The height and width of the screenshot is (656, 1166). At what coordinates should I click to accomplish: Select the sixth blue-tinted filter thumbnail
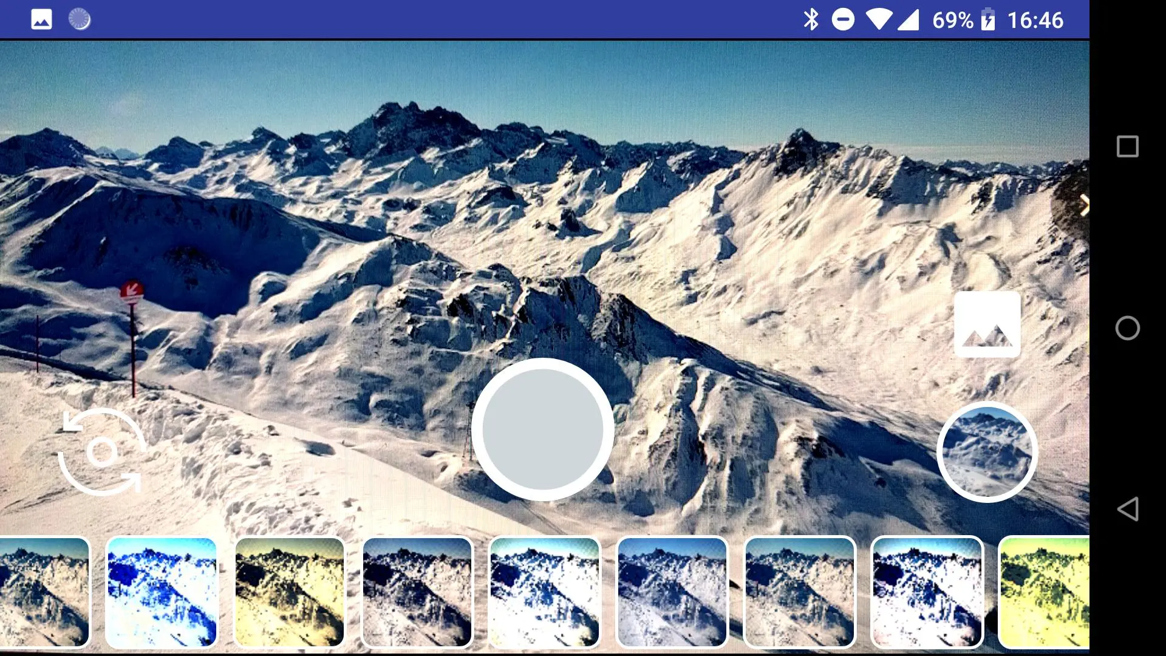(672, 592)
